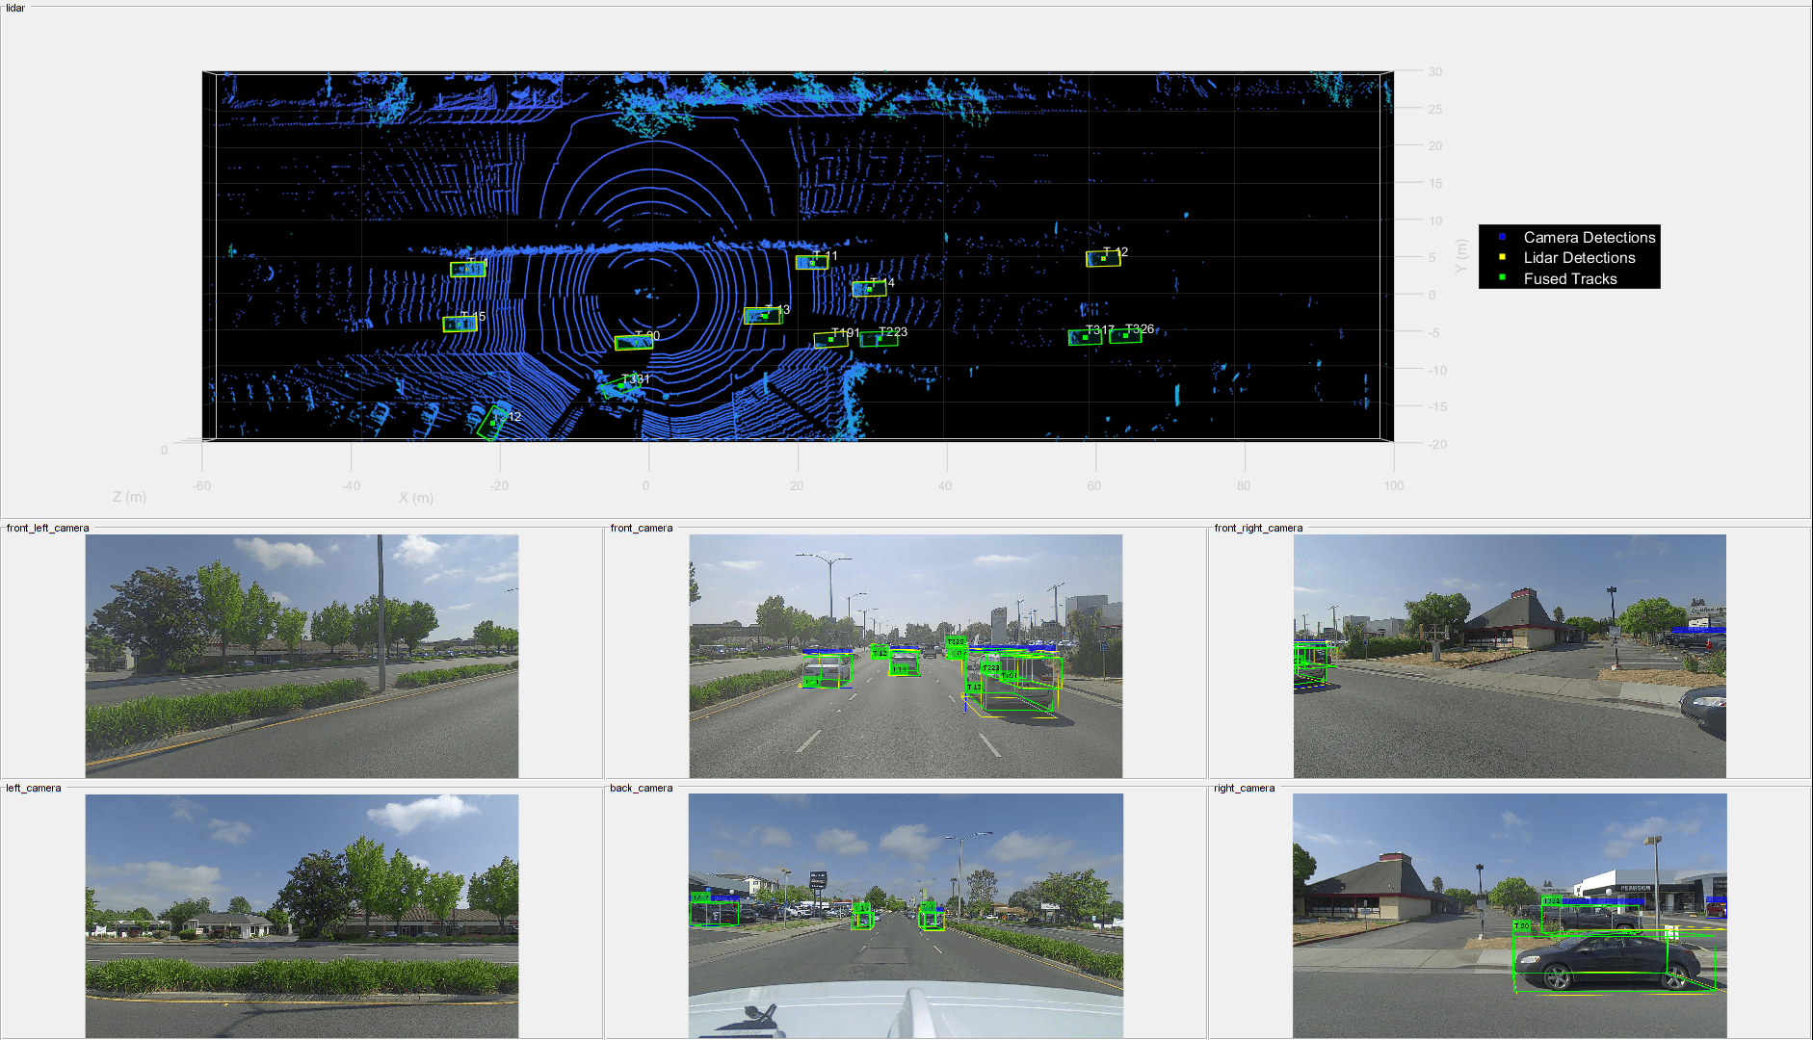This screenshot has height=1040, width=1813.
Task: Select the T326 track box in lidar view
Action: pos(1125,335)
